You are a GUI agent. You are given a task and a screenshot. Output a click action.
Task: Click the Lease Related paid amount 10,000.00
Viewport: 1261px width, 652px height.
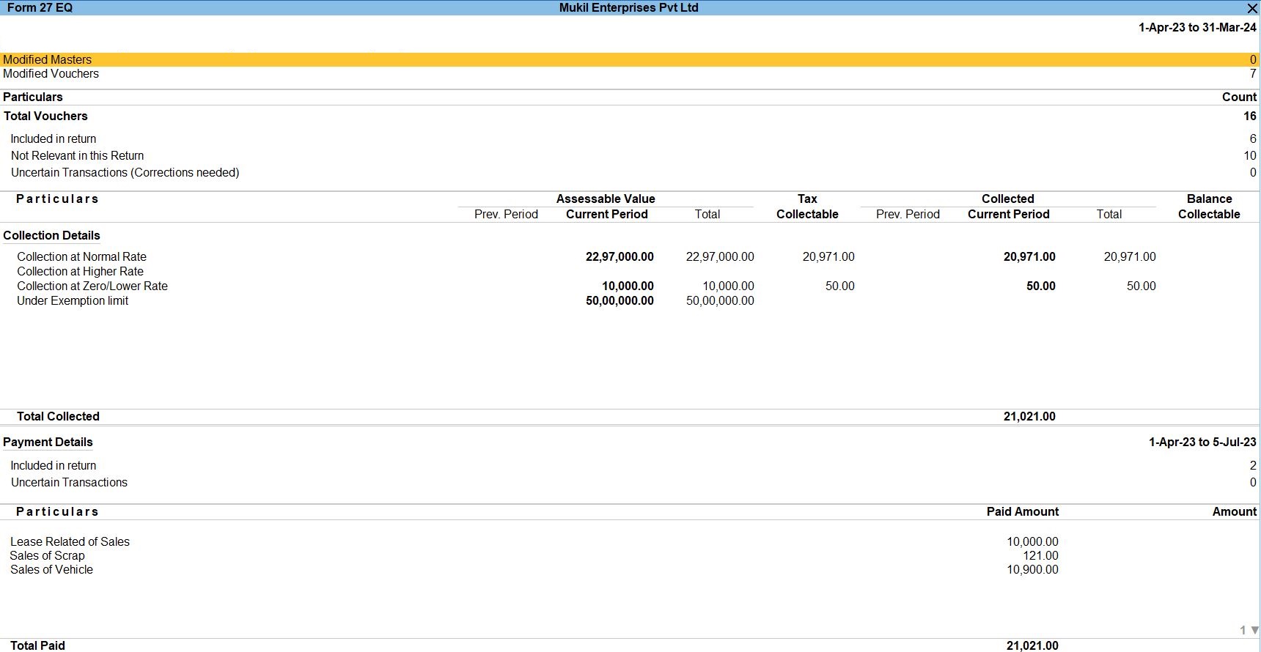pos(1032,541)
